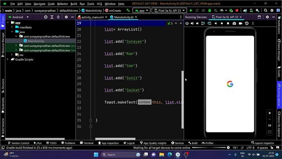This screenshot has width=282, height=159.
Task: Open Running Devices settings gear
Action: [x=267, y=17]
